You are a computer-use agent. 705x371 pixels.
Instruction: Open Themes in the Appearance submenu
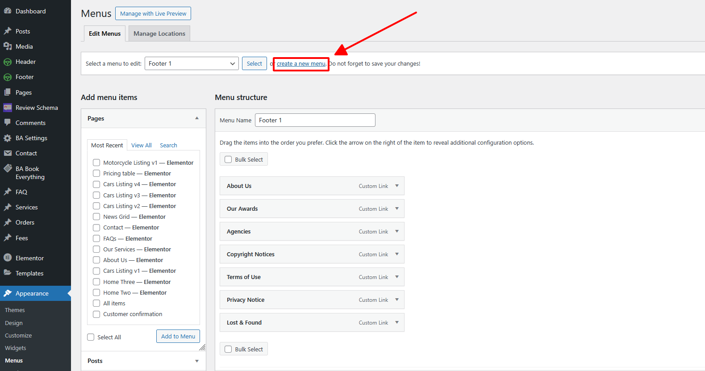pyautogui.click(x=15, y=310)
